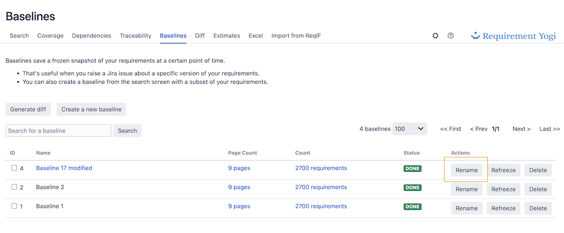Image resolution: width=564 pixels, height=233 pixels.
Task: Delete Baseline 1
Action: (537, 209)
